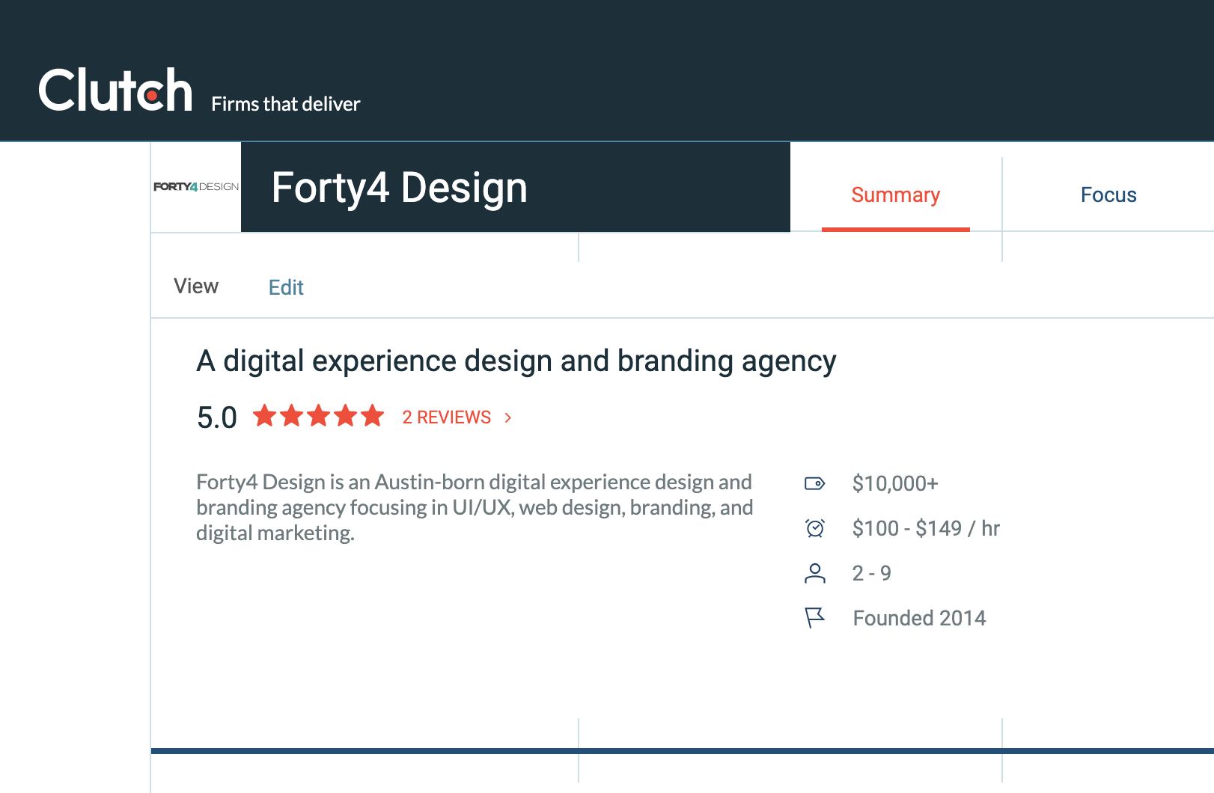
Task: Open the Summary tab
Action: (895, 195)
